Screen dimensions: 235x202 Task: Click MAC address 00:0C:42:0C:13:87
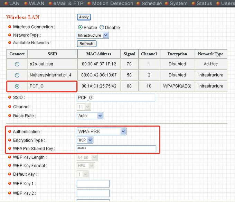99,75
